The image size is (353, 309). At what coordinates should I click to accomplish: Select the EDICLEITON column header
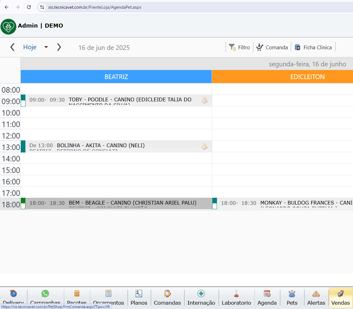point(307,77)
